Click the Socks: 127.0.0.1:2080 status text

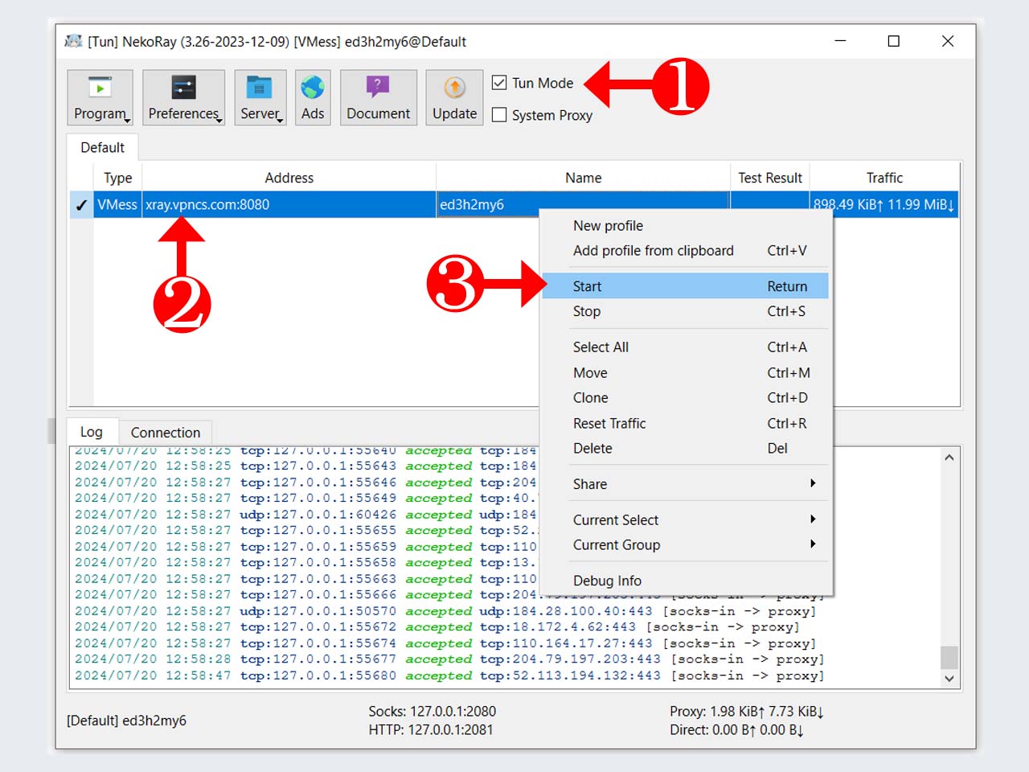click(433, 712)
